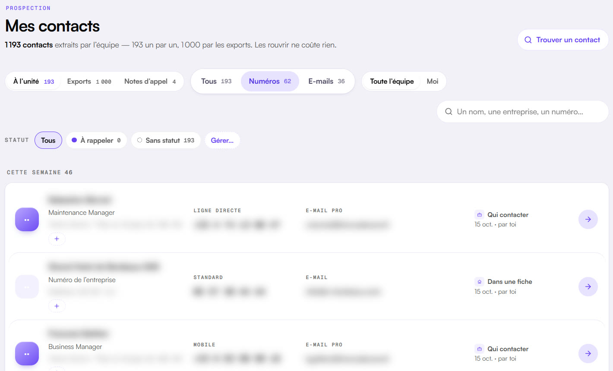
Task: Filter by À rappeler status
Action: [x=96, y=140]
